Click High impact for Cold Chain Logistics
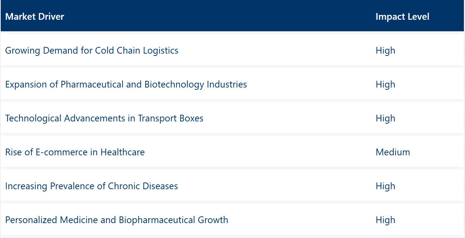This screenshot has width=465, height=238. point(385,51)
